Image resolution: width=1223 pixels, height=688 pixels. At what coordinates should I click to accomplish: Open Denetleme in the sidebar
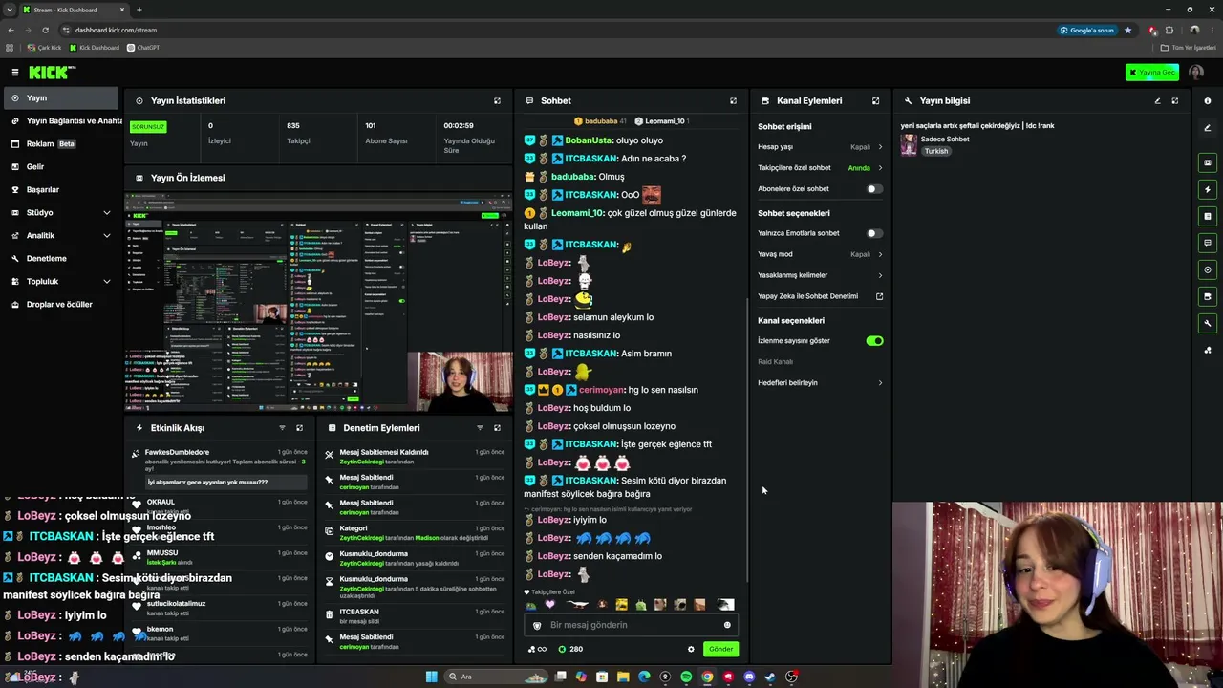62,258
